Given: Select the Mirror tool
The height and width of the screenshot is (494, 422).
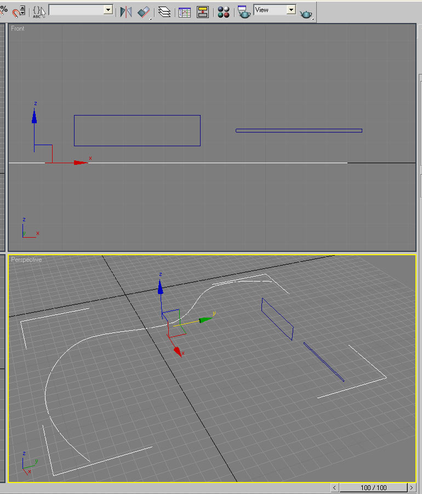Looking at the screenshot, I should click(x=126, y=12).
